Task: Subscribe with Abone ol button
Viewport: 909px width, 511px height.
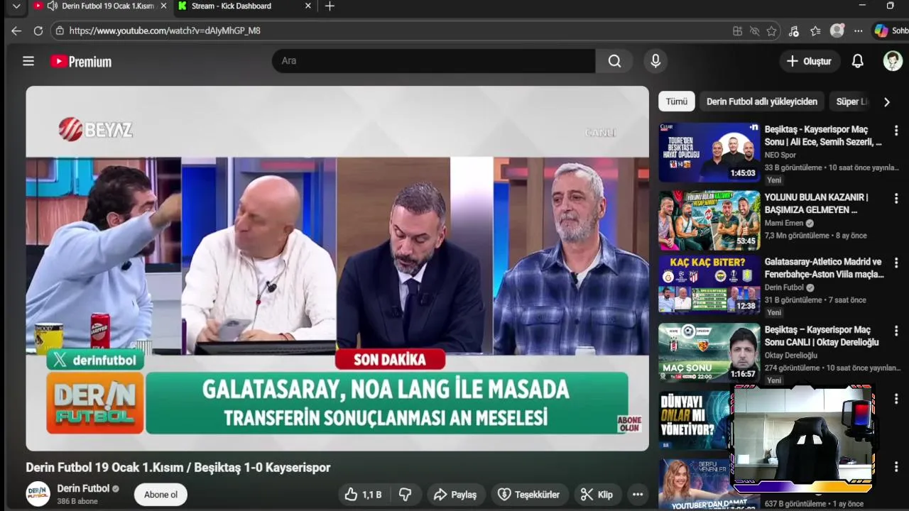Action: [160, 495]
